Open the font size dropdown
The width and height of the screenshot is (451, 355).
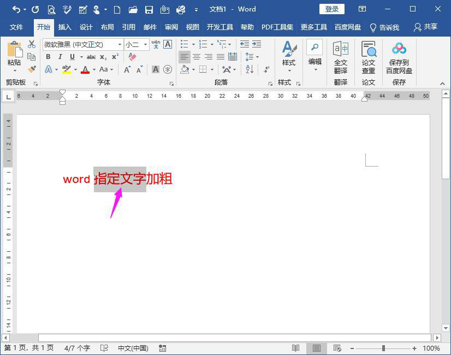coord(146,45)
